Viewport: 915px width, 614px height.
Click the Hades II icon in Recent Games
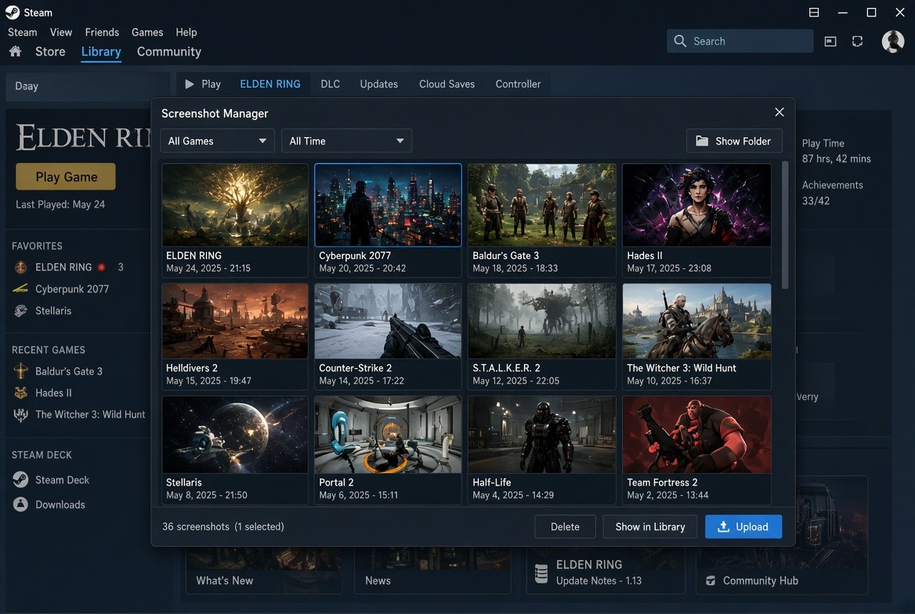(x=21, y=393)
